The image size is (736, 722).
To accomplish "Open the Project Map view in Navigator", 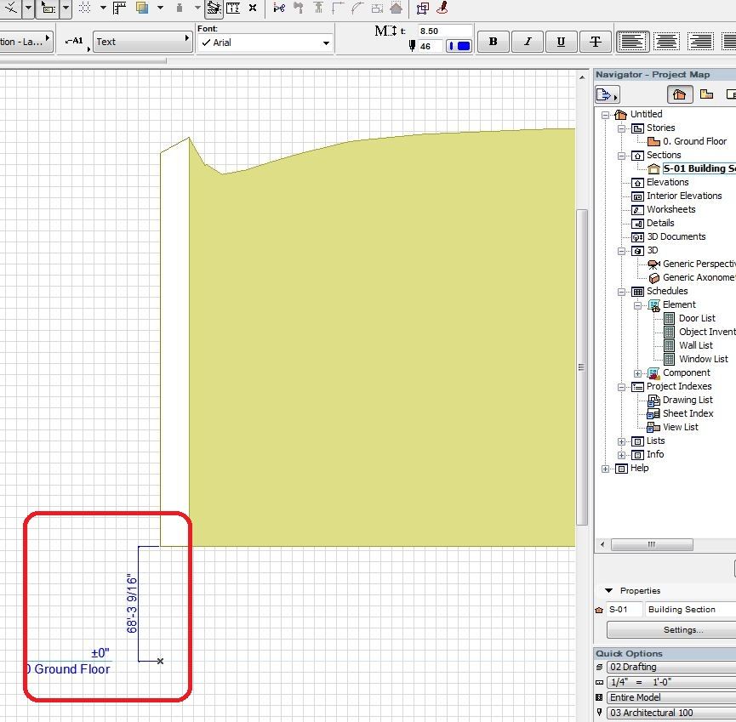I will (679, 94).
